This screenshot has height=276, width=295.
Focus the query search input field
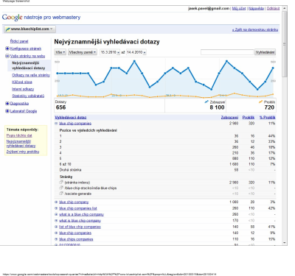point(227,52)
